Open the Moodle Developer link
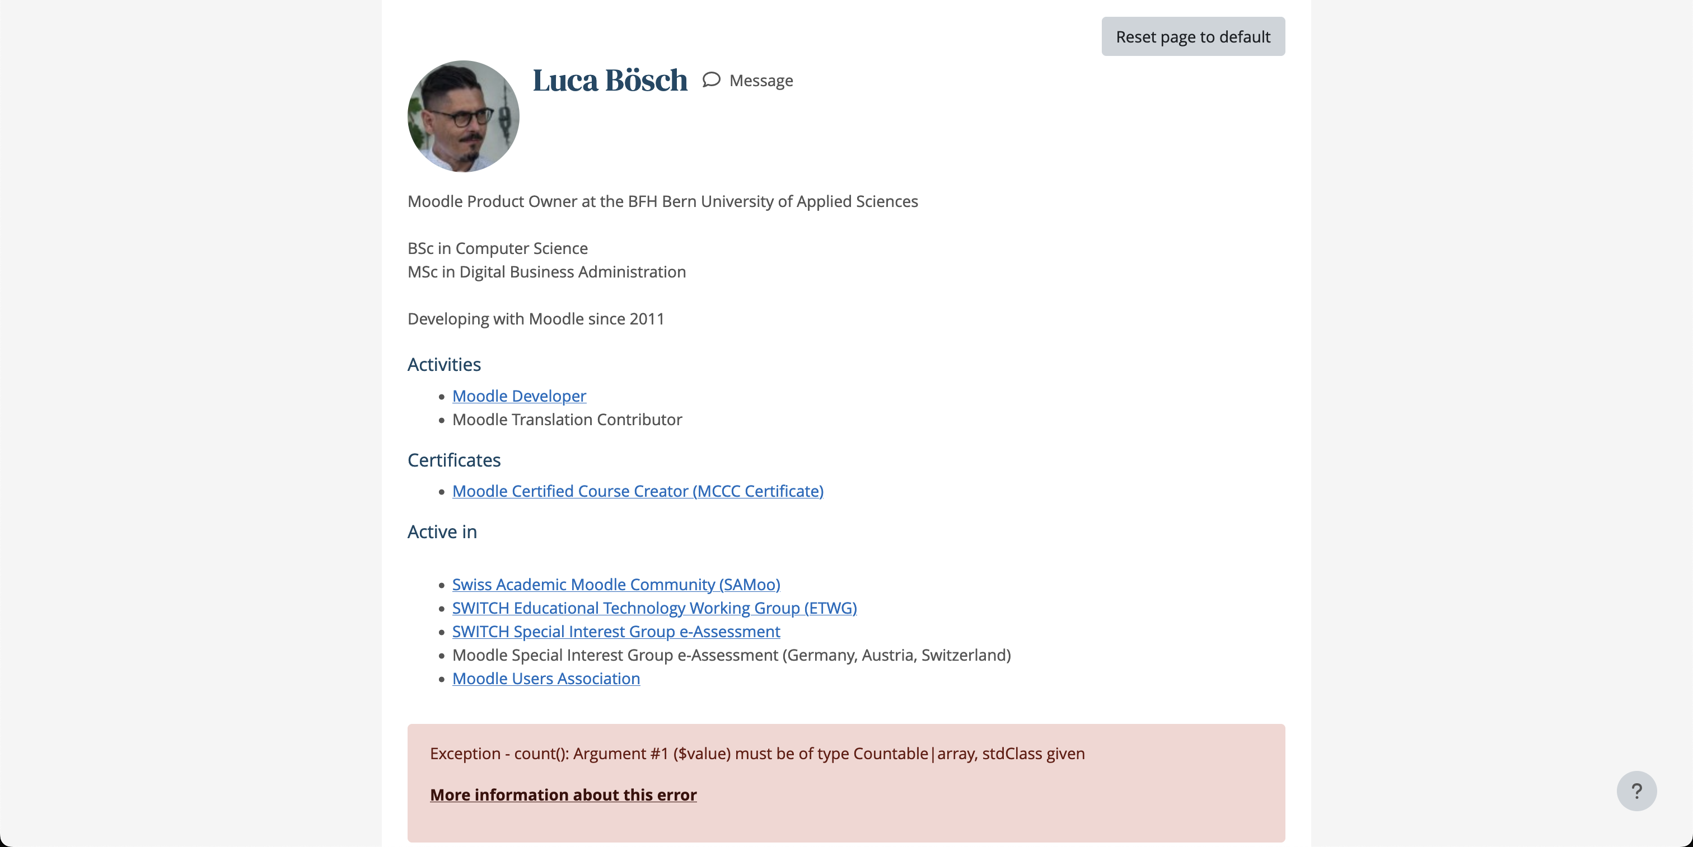 [519, 396]
